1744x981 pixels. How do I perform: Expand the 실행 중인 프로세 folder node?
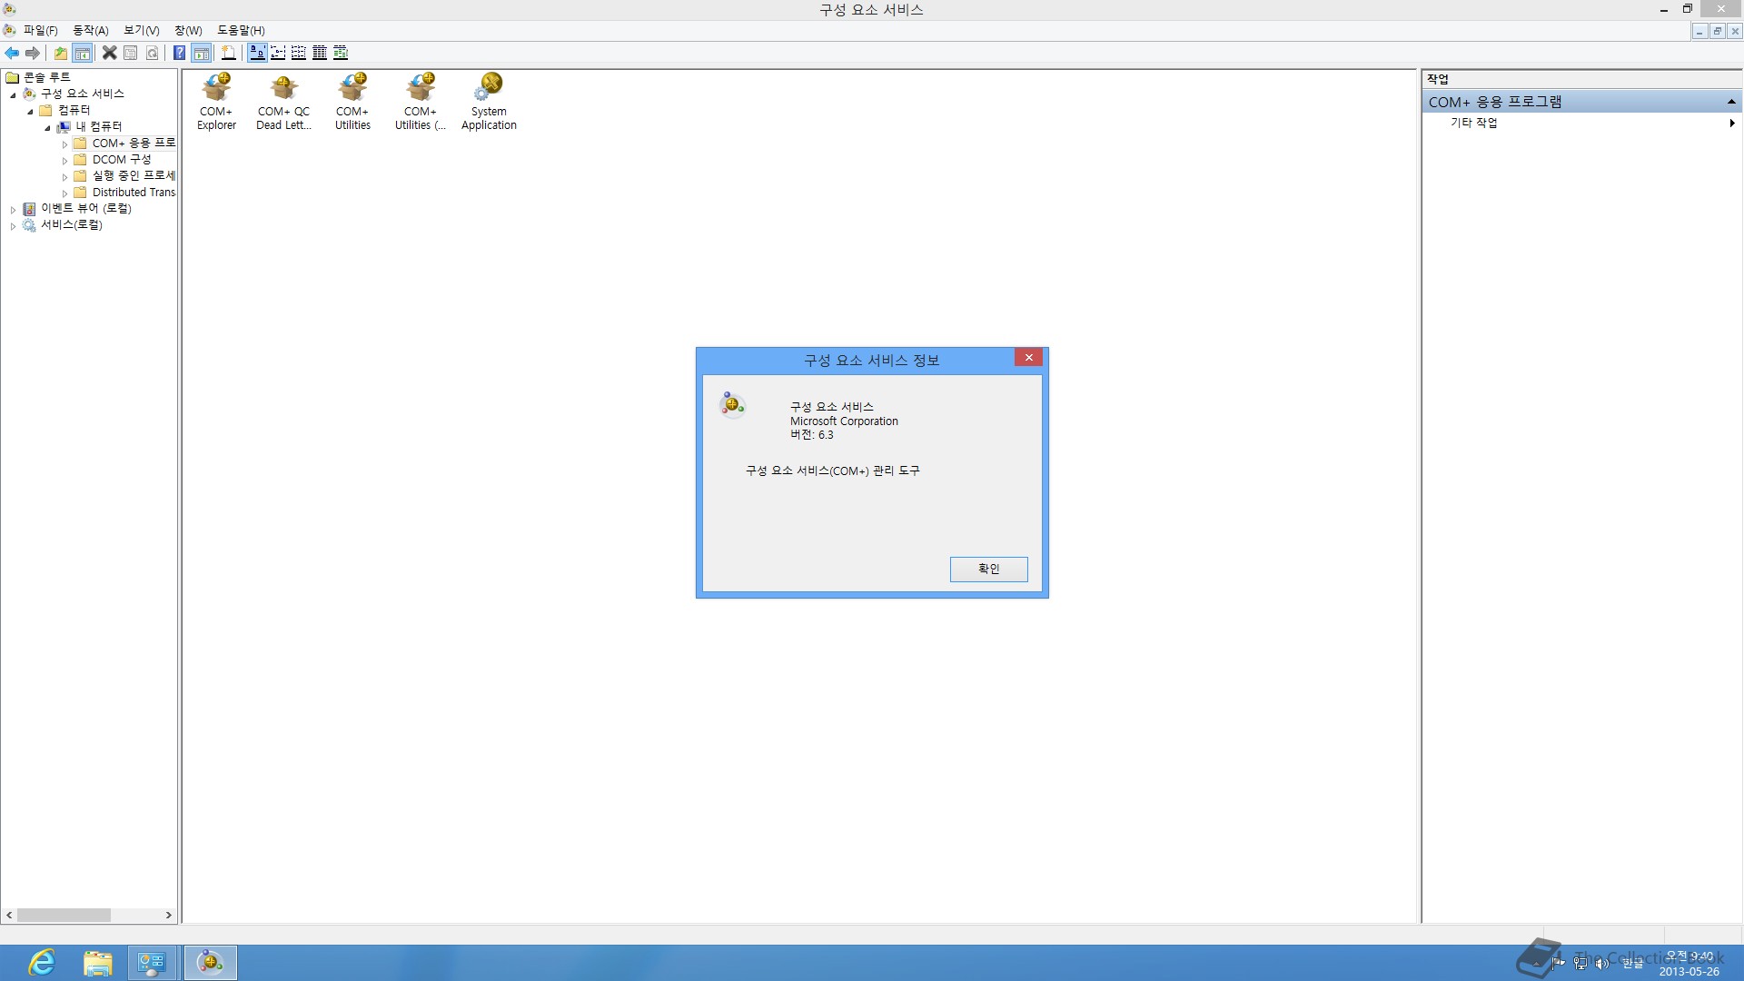tap(64, 176)
